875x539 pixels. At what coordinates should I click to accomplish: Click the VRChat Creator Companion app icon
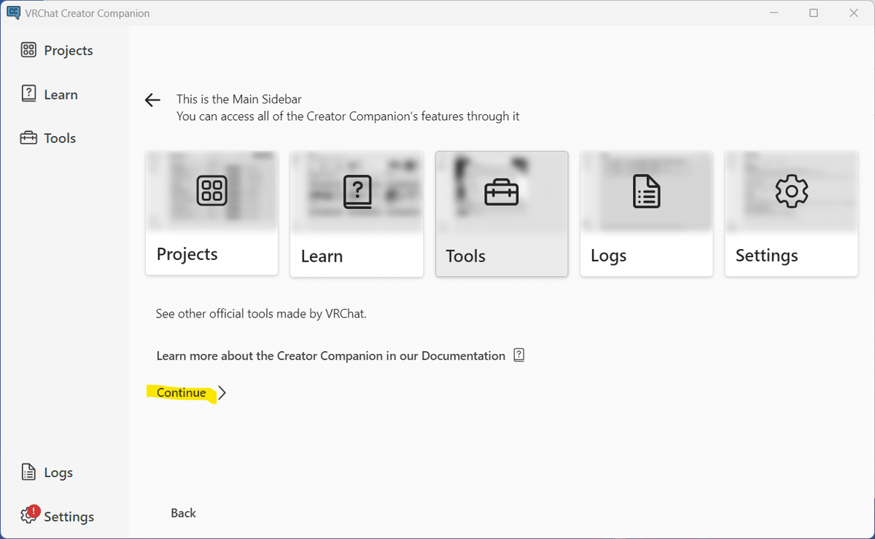point(12,12)
